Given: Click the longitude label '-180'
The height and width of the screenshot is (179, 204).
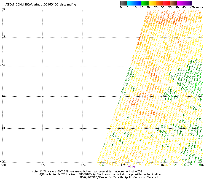Looking at the screenshot, I should (3, 165).
